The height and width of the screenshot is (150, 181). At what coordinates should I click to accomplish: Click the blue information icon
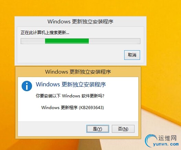[x=27, y=86]
